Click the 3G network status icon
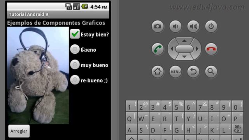Viewport: 249px width, 140px height. 68,7
